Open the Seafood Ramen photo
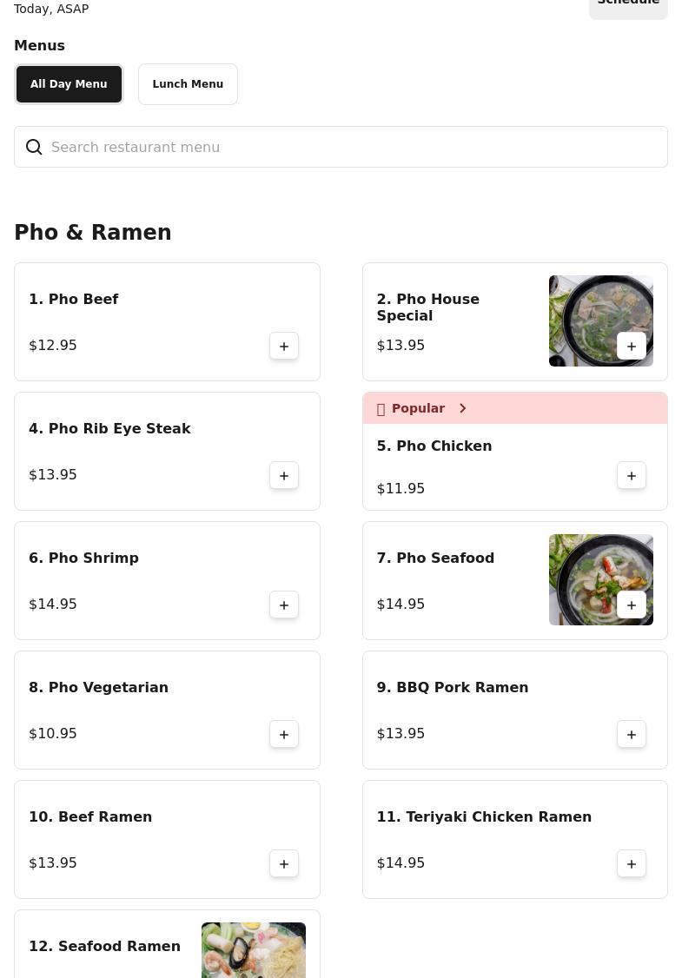This screenshot has width=682, height=978. pyautogui.click(x=253, y=950)
